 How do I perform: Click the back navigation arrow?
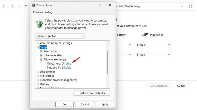click(4, 6)
